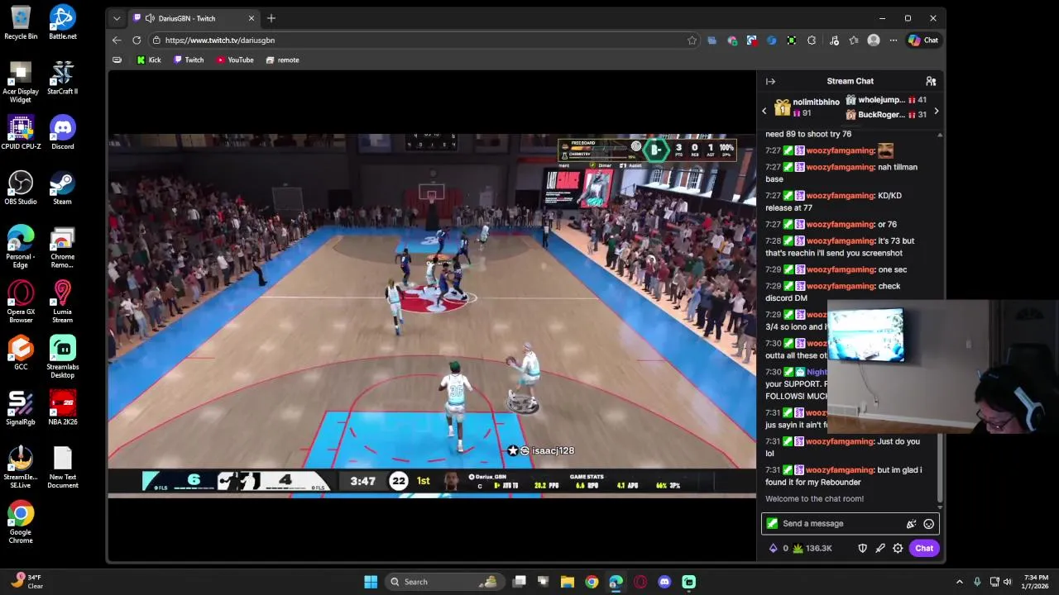Screen dimensions: 1059x595
Task: Show next gift leaderboard entries
Action: (936, 111)
